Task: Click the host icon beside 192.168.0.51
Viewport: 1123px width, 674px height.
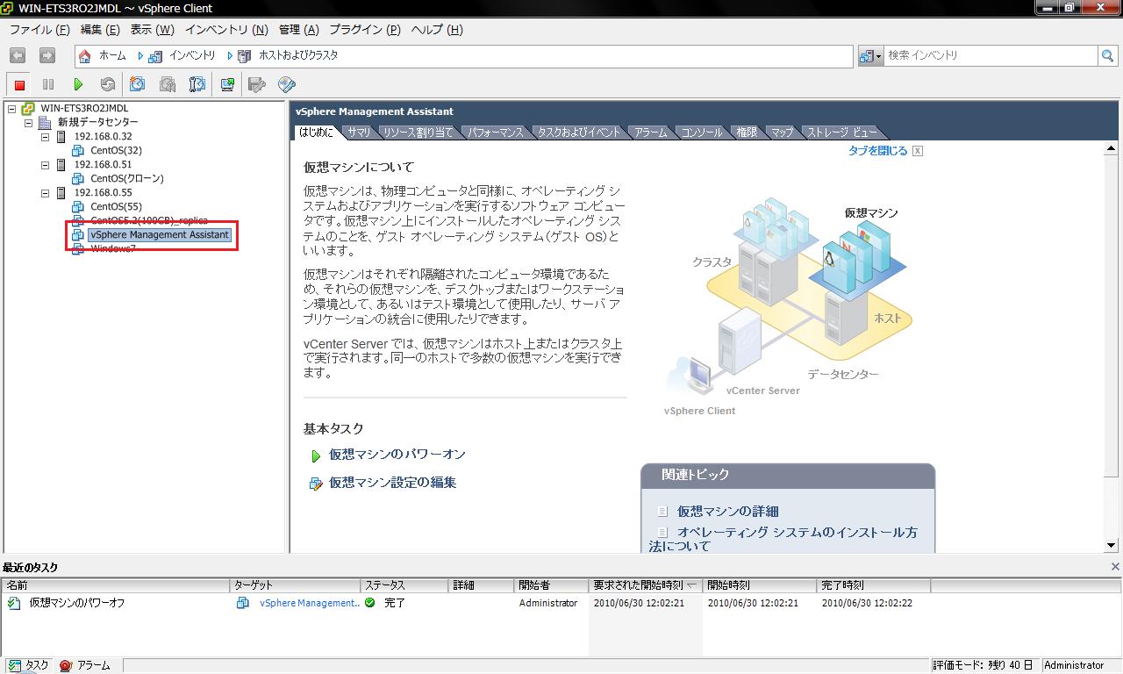Action: tap(61, 165)
